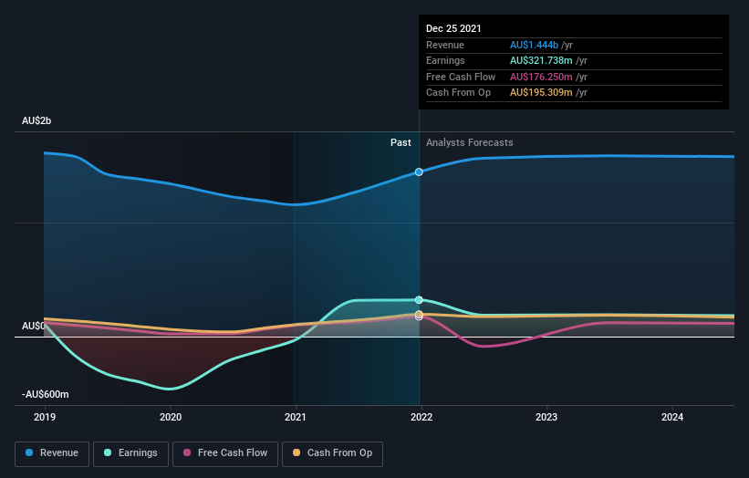
Task: Click the Cash From Op label in the tooltip
Action: coord(458,93)
